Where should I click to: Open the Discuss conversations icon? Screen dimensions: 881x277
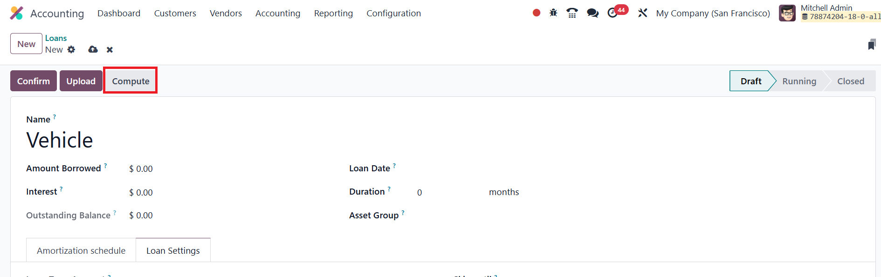tap(592, 13)
